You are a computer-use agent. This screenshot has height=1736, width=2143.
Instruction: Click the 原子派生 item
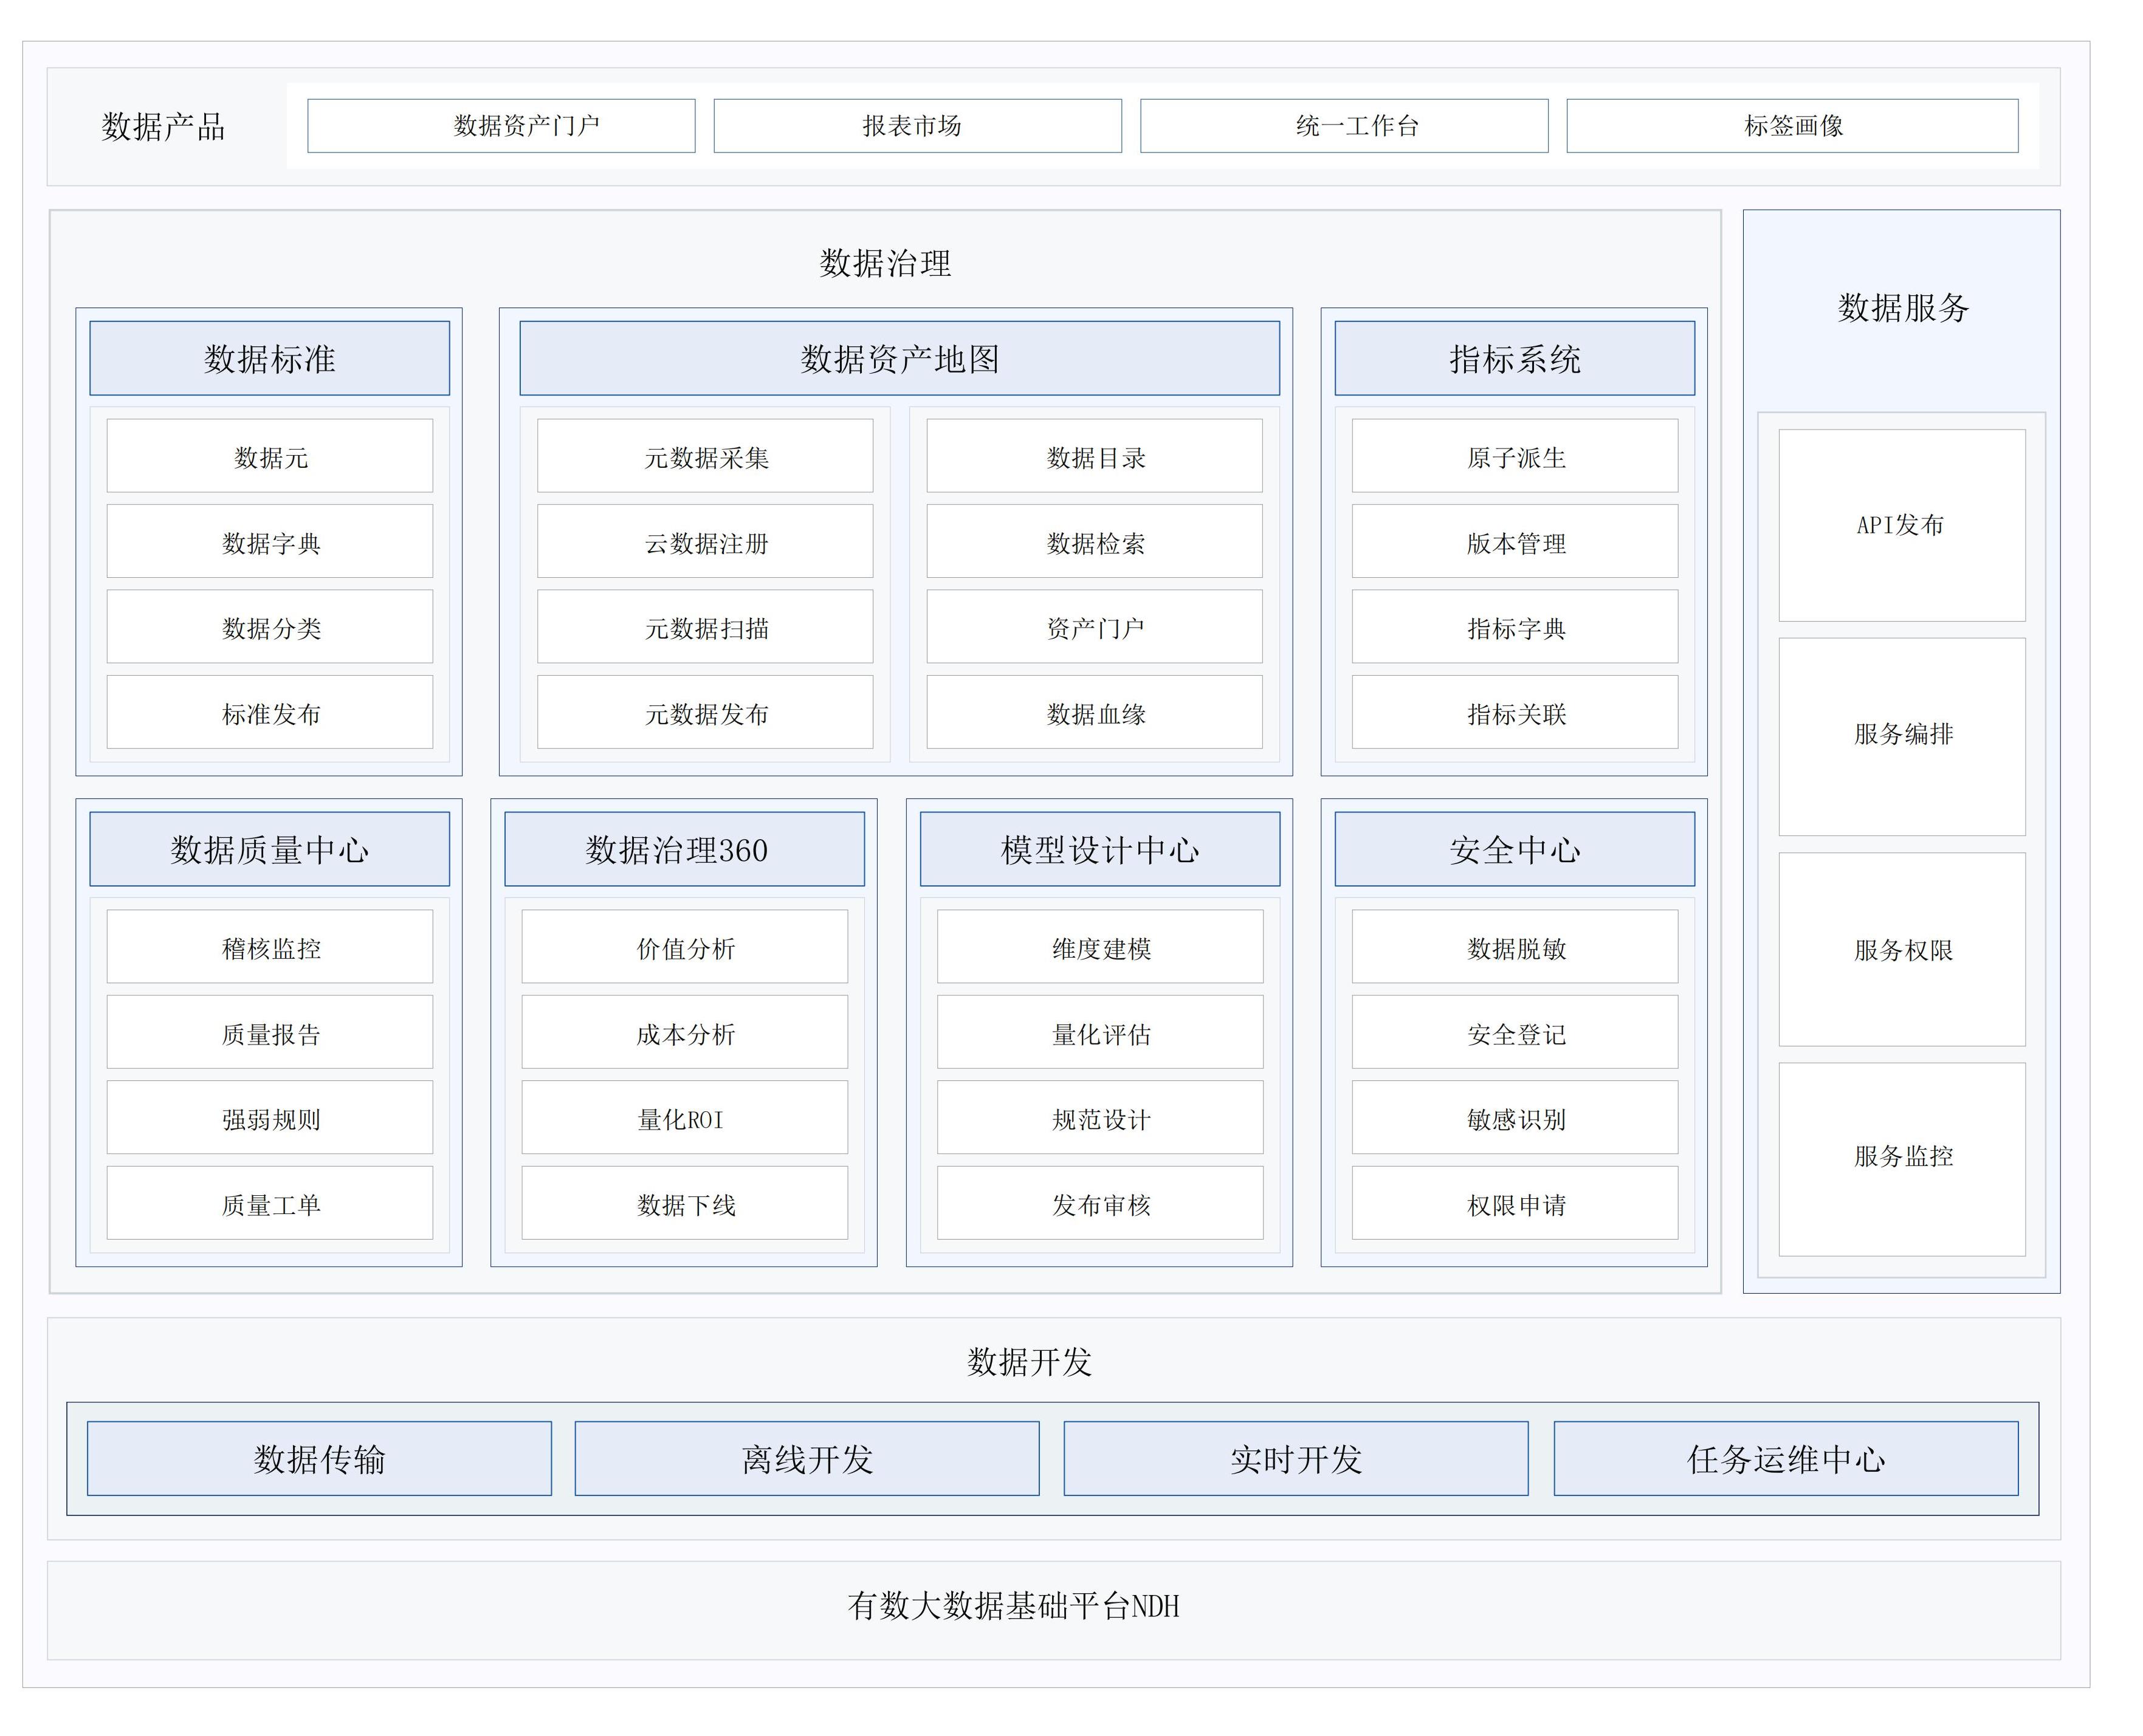click(1515, 456)
